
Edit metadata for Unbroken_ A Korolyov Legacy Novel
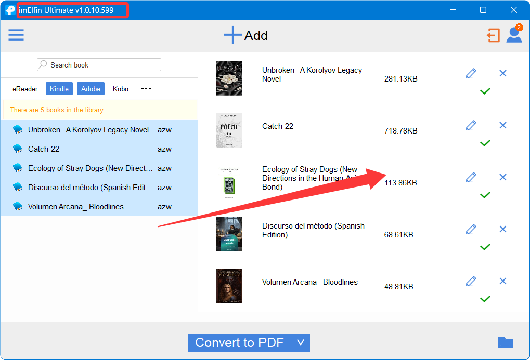(471, 73)
